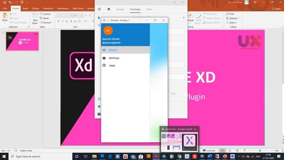This screenshot has width=284, height=160.
Task: Switch to Share mode in Adobe XD
Action: [x=149, y=9]
